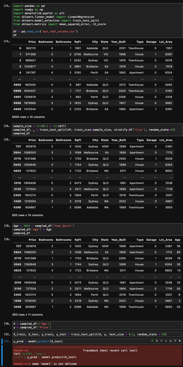Screen dimensions: 183x367
Task: Click price value '1634457' in row 4996
Action: [x=30, y=91]
